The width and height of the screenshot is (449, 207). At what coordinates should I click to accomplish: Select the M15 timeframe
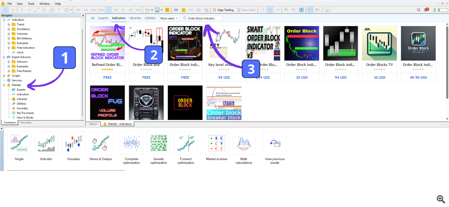(x=93, y=10)
